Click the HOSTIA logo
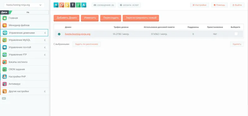 (x=70, y=5)
